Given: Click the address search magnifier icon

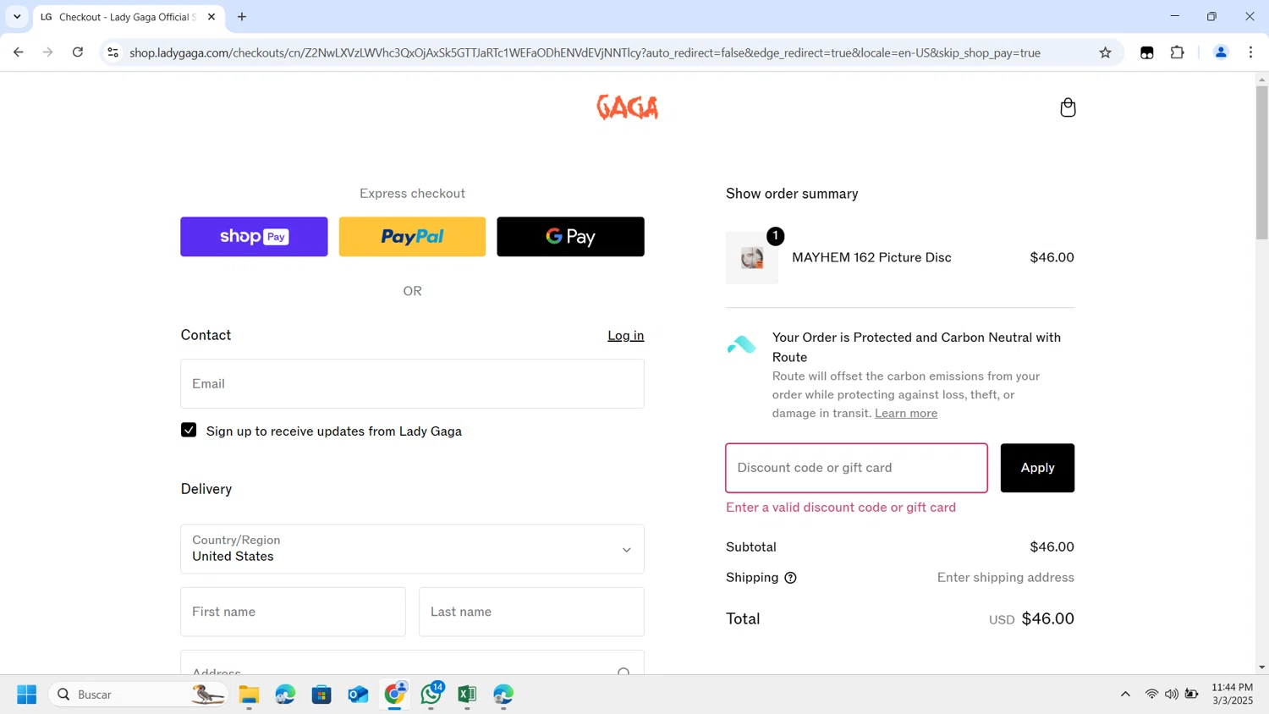Looking at the screenshot, I should [624, 673].
